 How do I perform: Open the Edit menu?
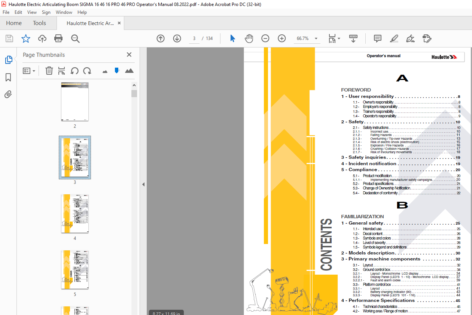(x=18, y=12)
